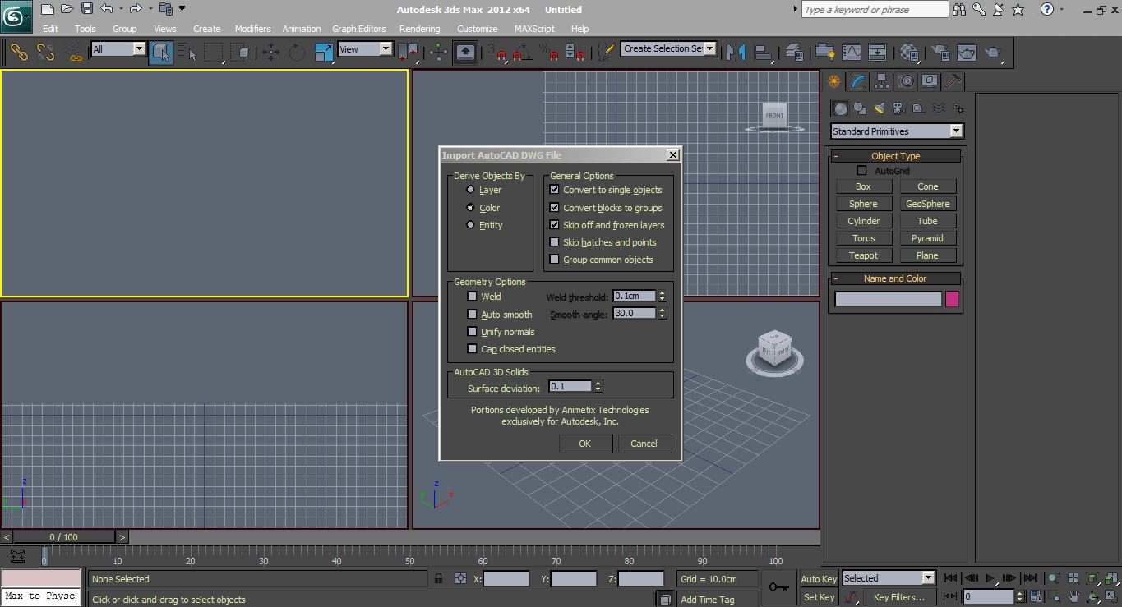Cancel the DWG import dialog
The image size is (1122, 607).
point(644,444)
